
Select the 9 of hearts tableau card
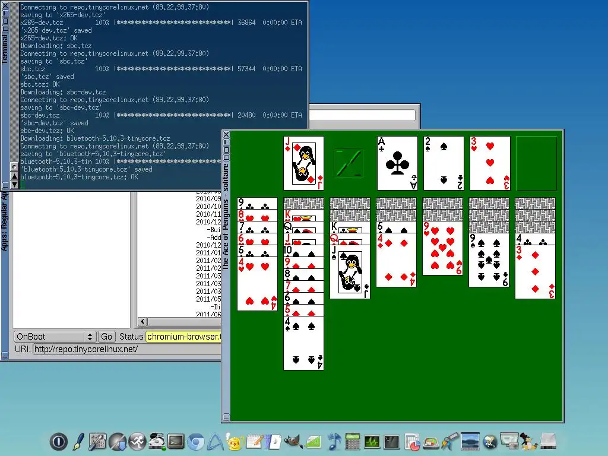tap(442, 248)
